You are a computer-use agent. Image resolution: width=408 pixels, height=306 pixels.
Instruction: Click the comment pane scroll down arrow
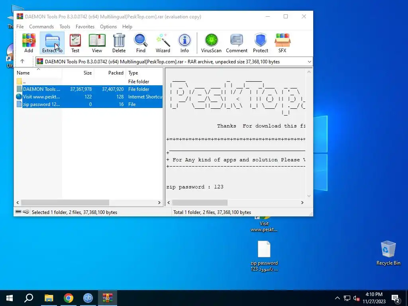309,196
